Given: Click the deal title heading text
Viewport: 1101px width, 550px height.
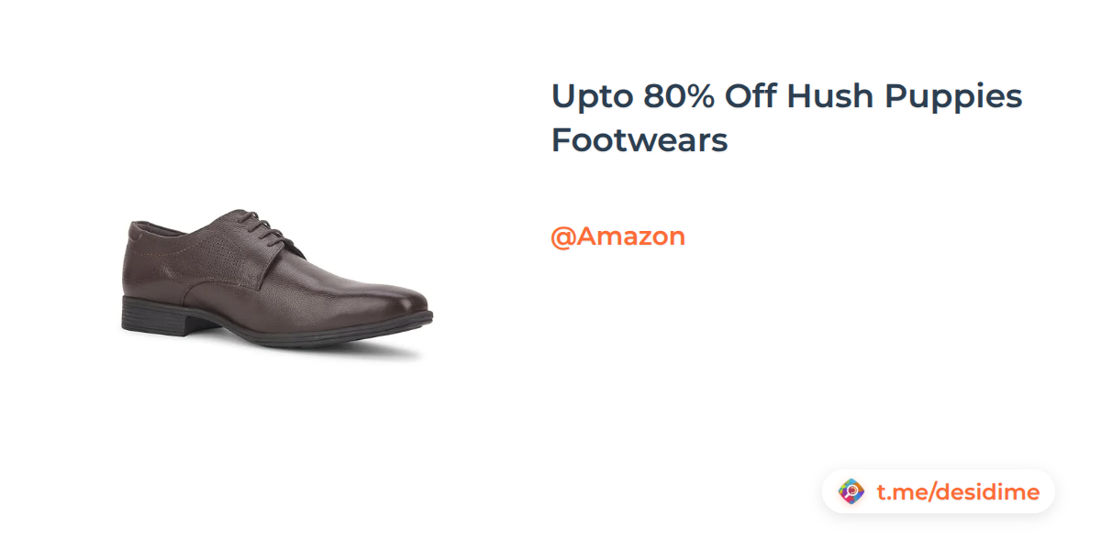Looking at the screenshot, I should 786,118.
